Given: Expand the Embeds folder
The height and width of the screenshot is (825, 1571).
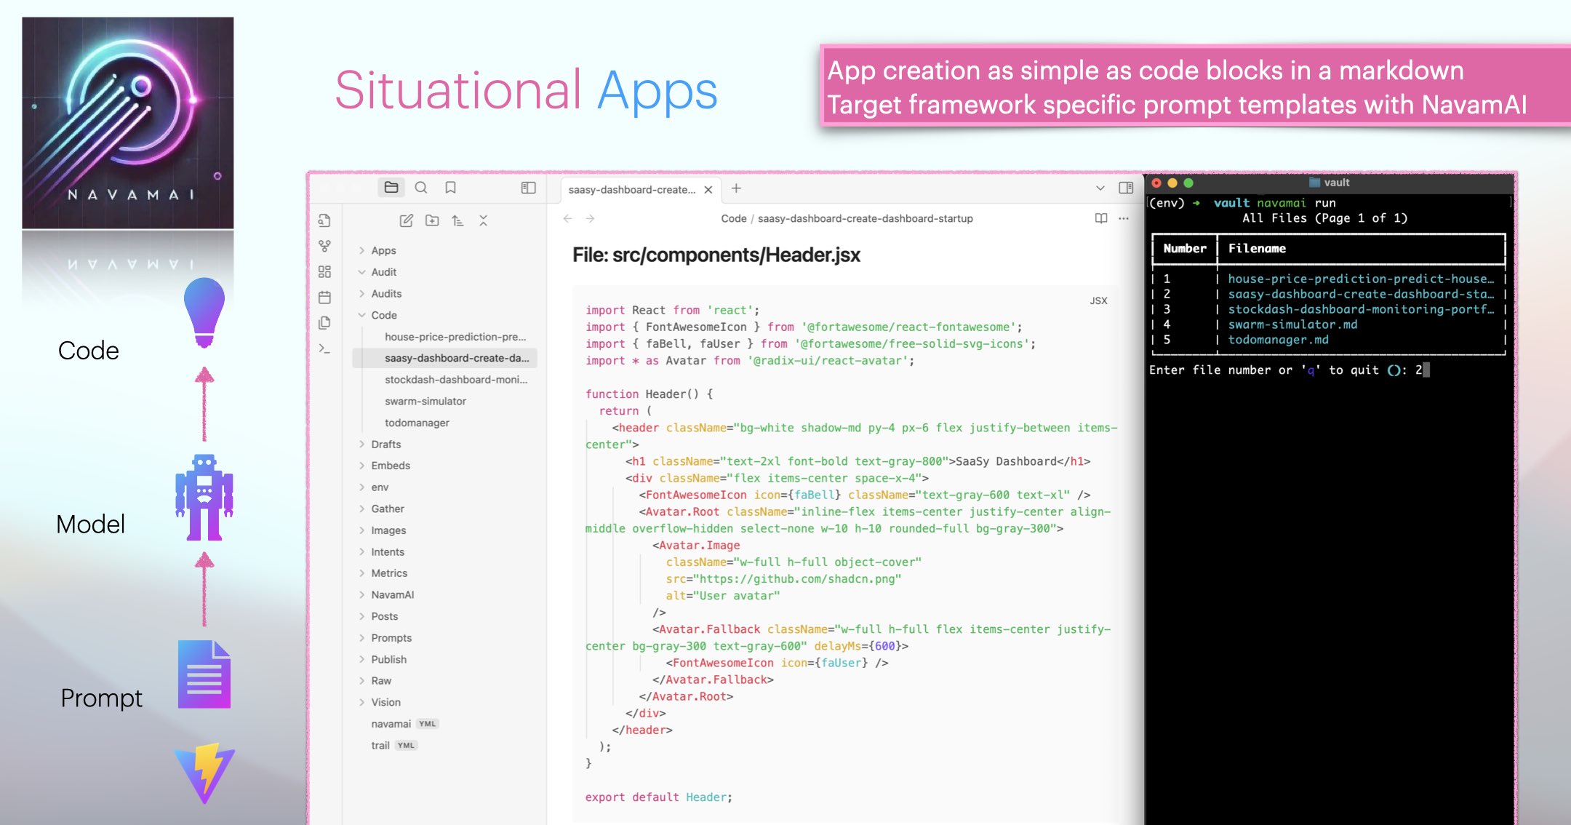Looking at the screenshot, I should [x=391, y=466].
